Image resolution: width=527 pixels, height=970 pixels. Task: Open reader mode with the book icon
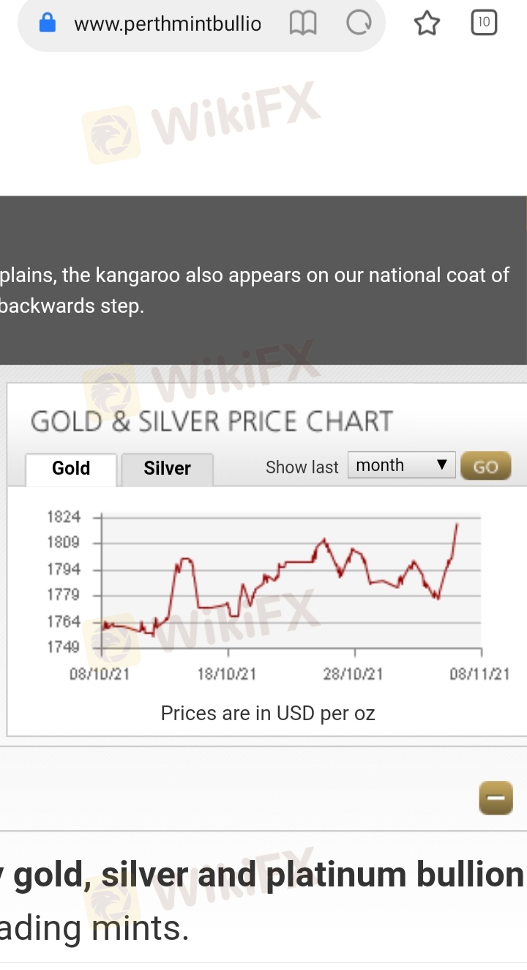pos(302,23)
